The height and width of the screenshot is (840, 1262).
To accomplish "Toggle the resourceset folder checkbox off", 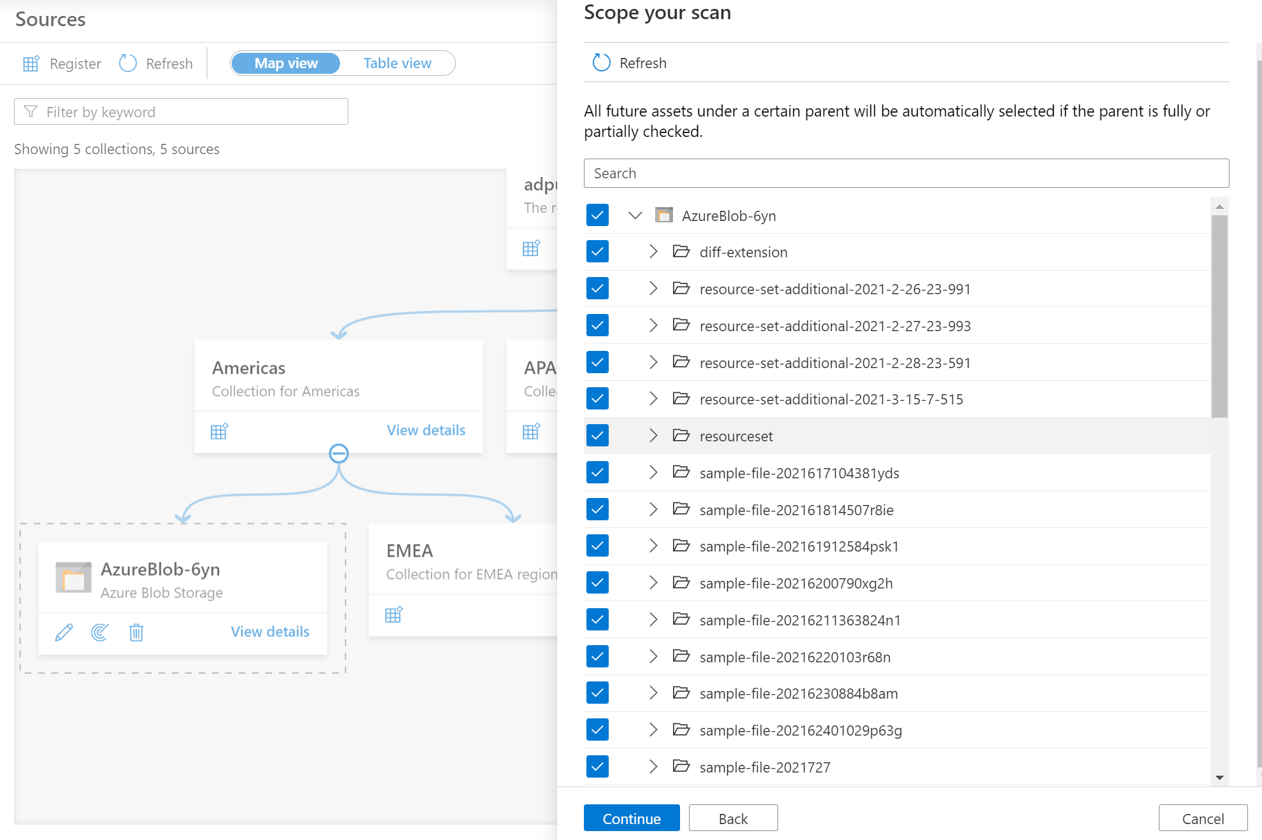I will pyautogui.click(x=599, y=436).
